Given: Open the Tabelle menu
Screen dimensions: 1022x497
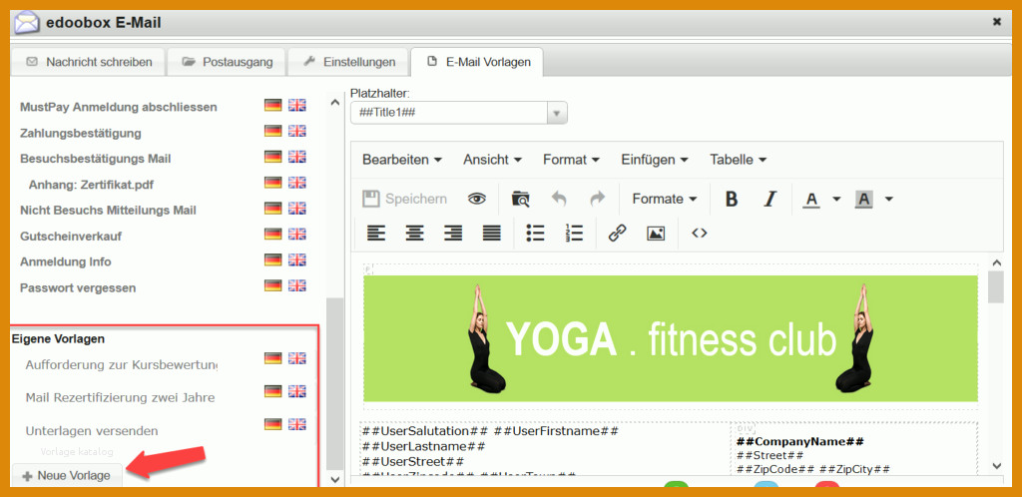Looking at the screenshot, I should tap(738, 160).
